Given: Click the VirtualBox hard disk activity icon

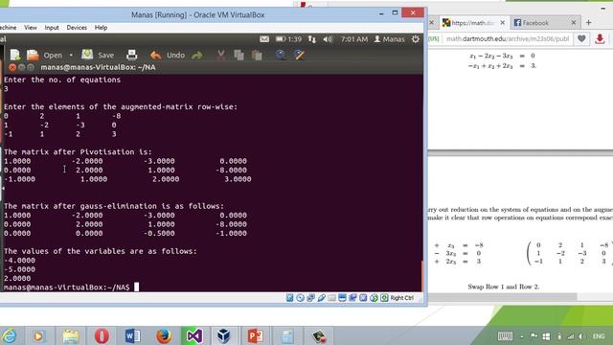Looking at the screenshot, I should coord(289,298).
